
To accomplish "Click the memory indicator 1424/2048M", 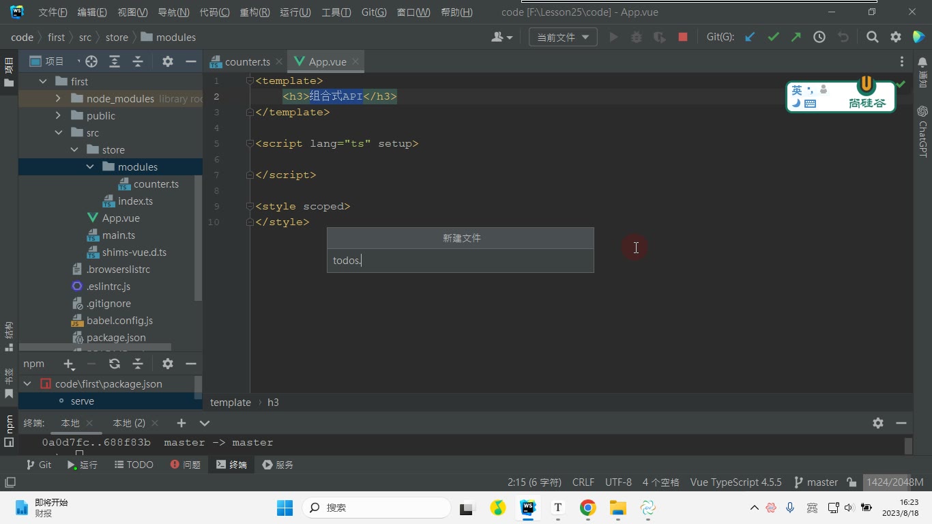I will 894,482.
